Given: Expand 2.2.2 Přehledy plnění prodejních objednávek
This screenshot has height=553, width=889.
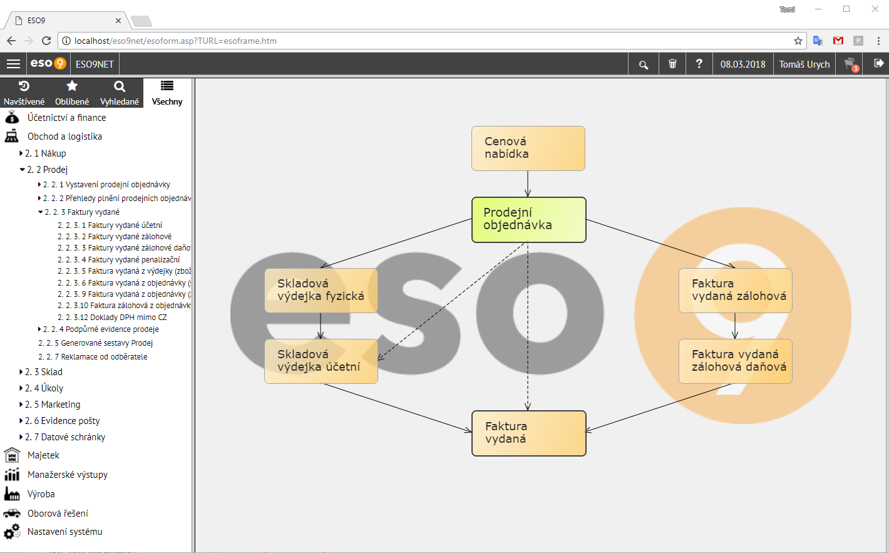Looking at the screenshot, I should click(39, 198).
